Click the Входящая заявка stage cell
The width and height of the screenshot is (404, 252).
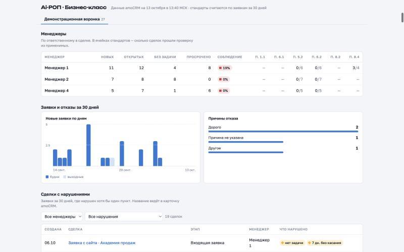(208, 243)
